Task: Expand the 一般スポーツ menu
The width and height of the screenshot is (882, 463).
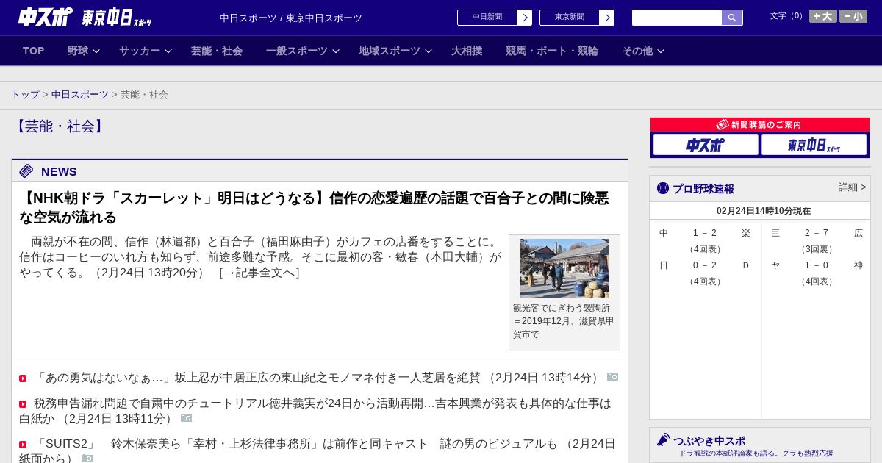Action: point(302,51)
